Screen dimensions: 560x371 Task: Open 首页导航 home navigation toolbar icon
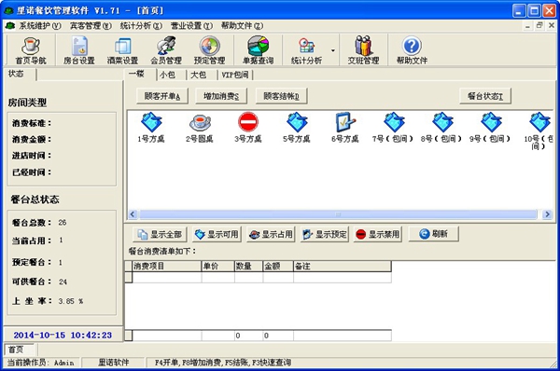click(x=31, y=50)
